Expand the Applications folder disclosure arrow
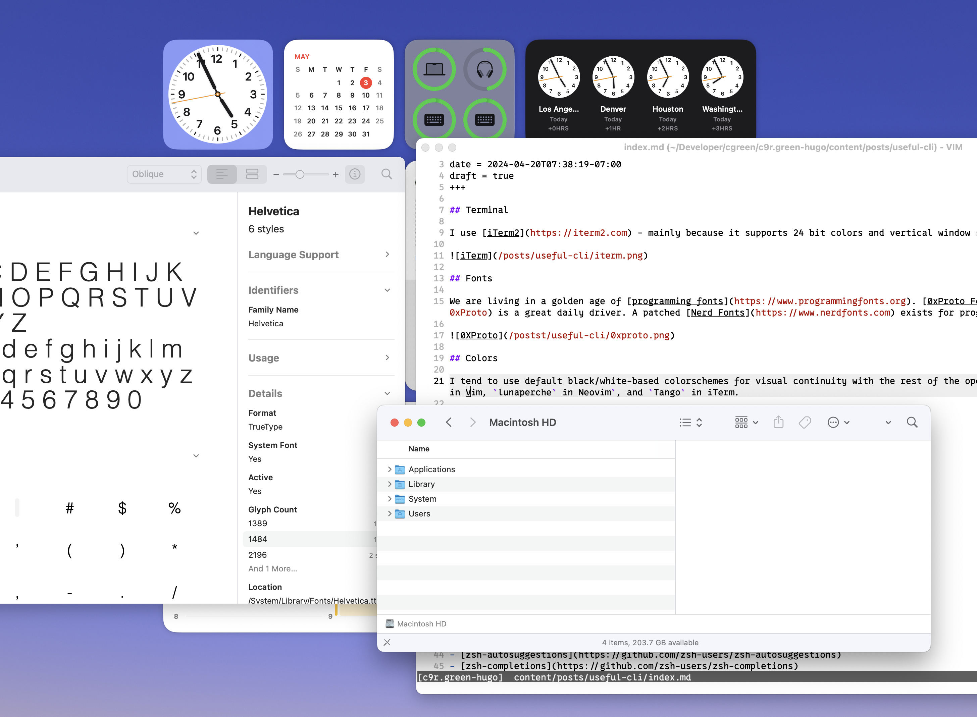Image resolution: width=977 pixels, height=717 pixels. tap(390, 469)
